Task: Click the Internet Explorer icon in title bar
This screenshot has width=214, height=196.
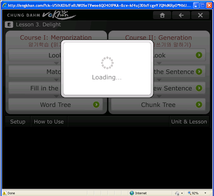Action: point(5,5)
